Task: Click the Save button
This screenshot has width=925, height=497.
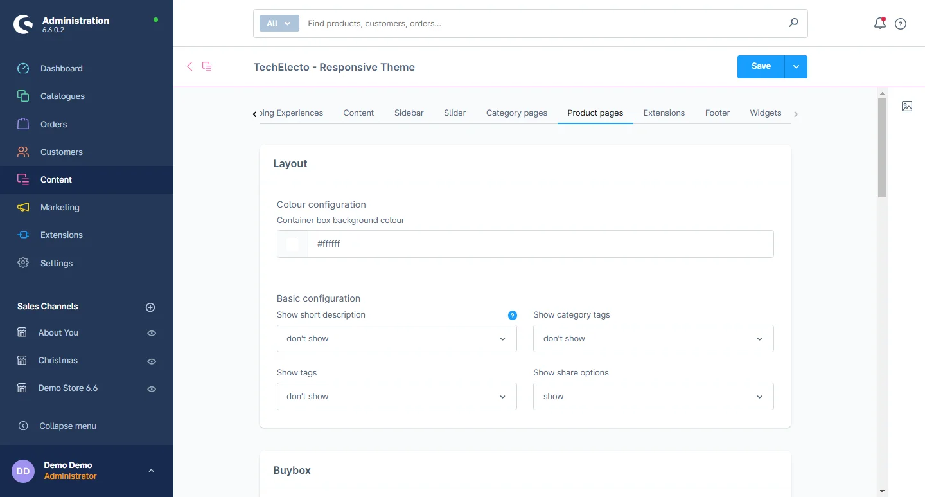Action: [761, 67]
